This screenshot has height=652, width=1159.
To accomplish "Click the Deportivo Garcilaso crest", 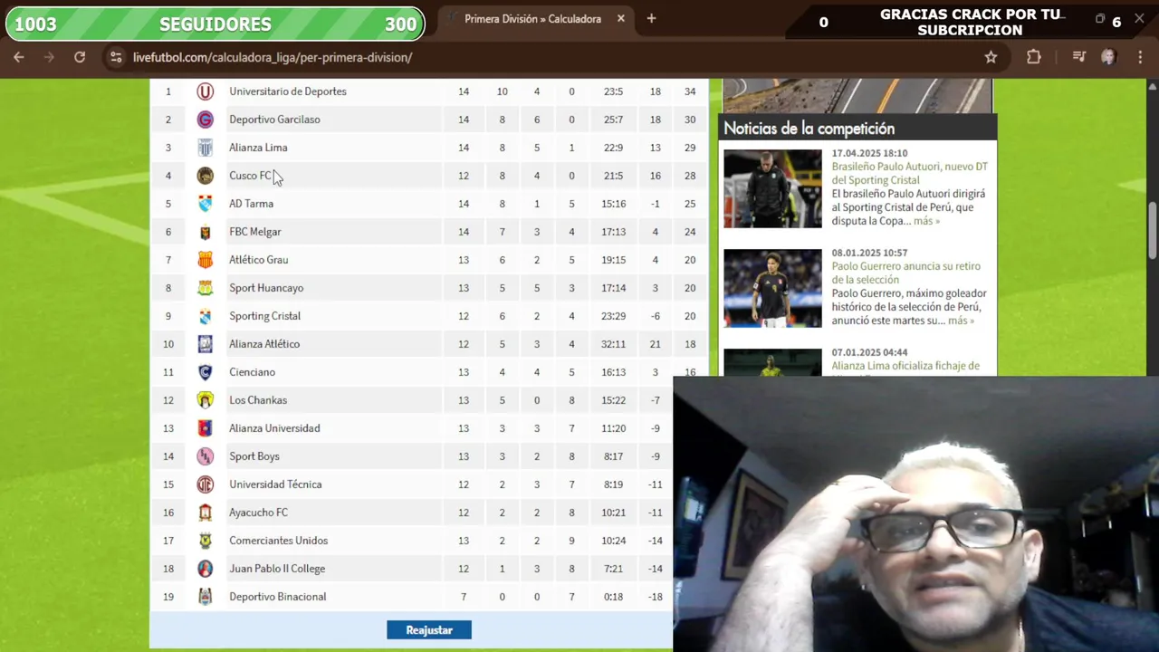I will click(x=206, y=120).
